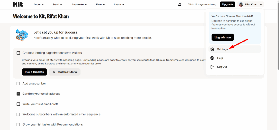Viewport: 279px width, 130px height.
Task: Expand the Grow menu
Action: pyautogui.click(x=39, y=4)
